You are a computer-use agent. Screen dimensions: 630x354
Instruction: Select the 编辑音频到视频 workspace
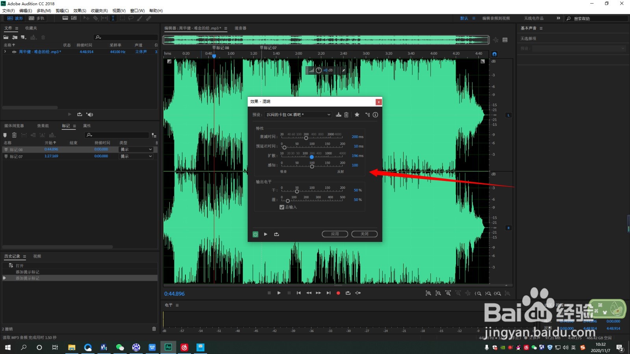(496, 18)
